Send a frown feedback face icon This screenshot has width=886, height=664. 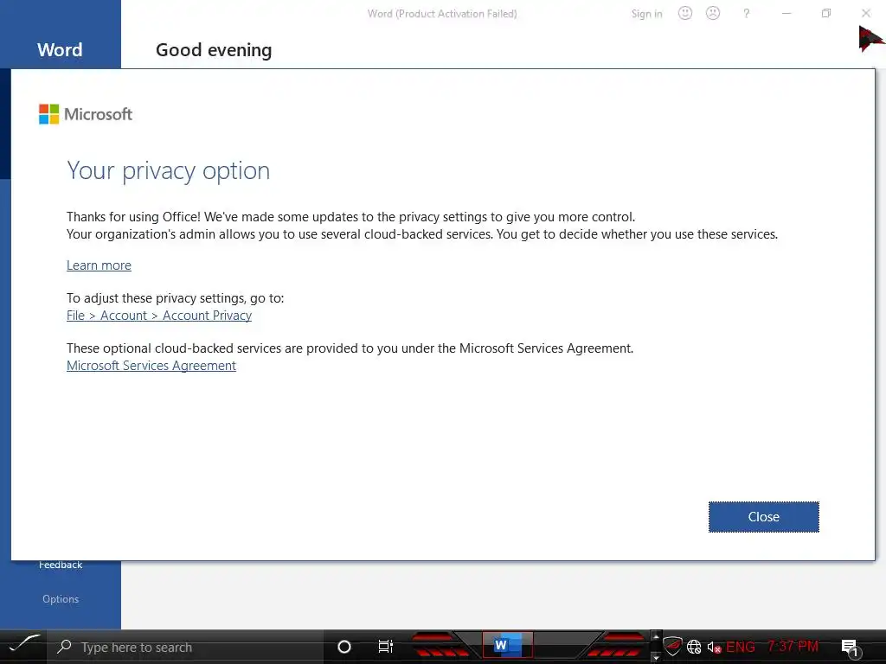click(713, 13)
